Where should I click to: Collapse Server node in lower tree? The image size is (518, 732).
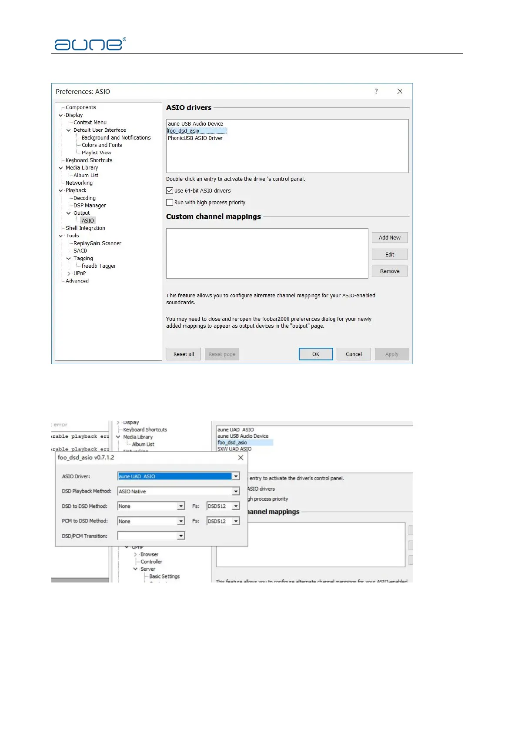(135, 569)
